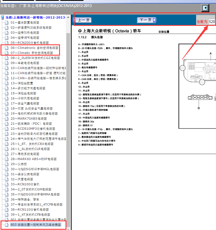Screen dimensions: 216x230
Task: Click the document icon of 35—六档DSG标识字母MMA
Action: click(x=7, y=195)
